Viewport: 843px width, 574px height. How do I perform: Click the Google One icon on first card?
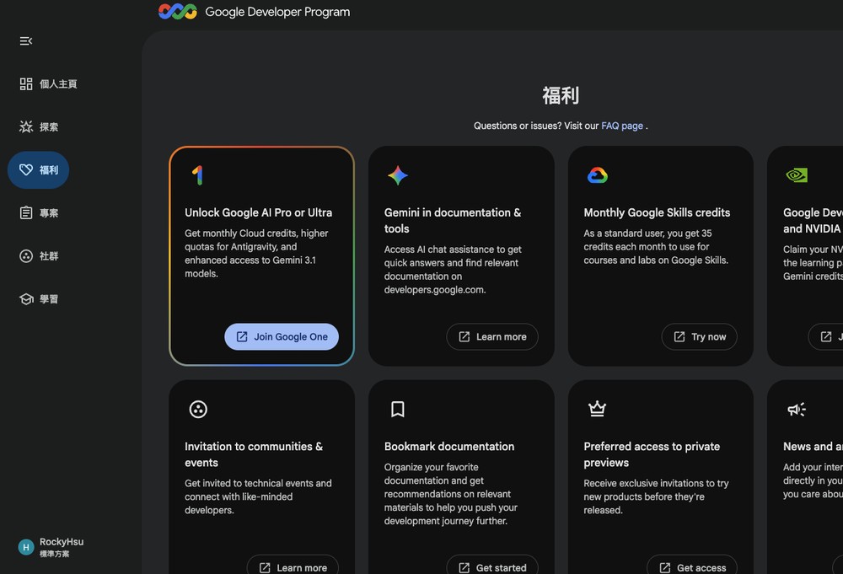pos(198,175)
